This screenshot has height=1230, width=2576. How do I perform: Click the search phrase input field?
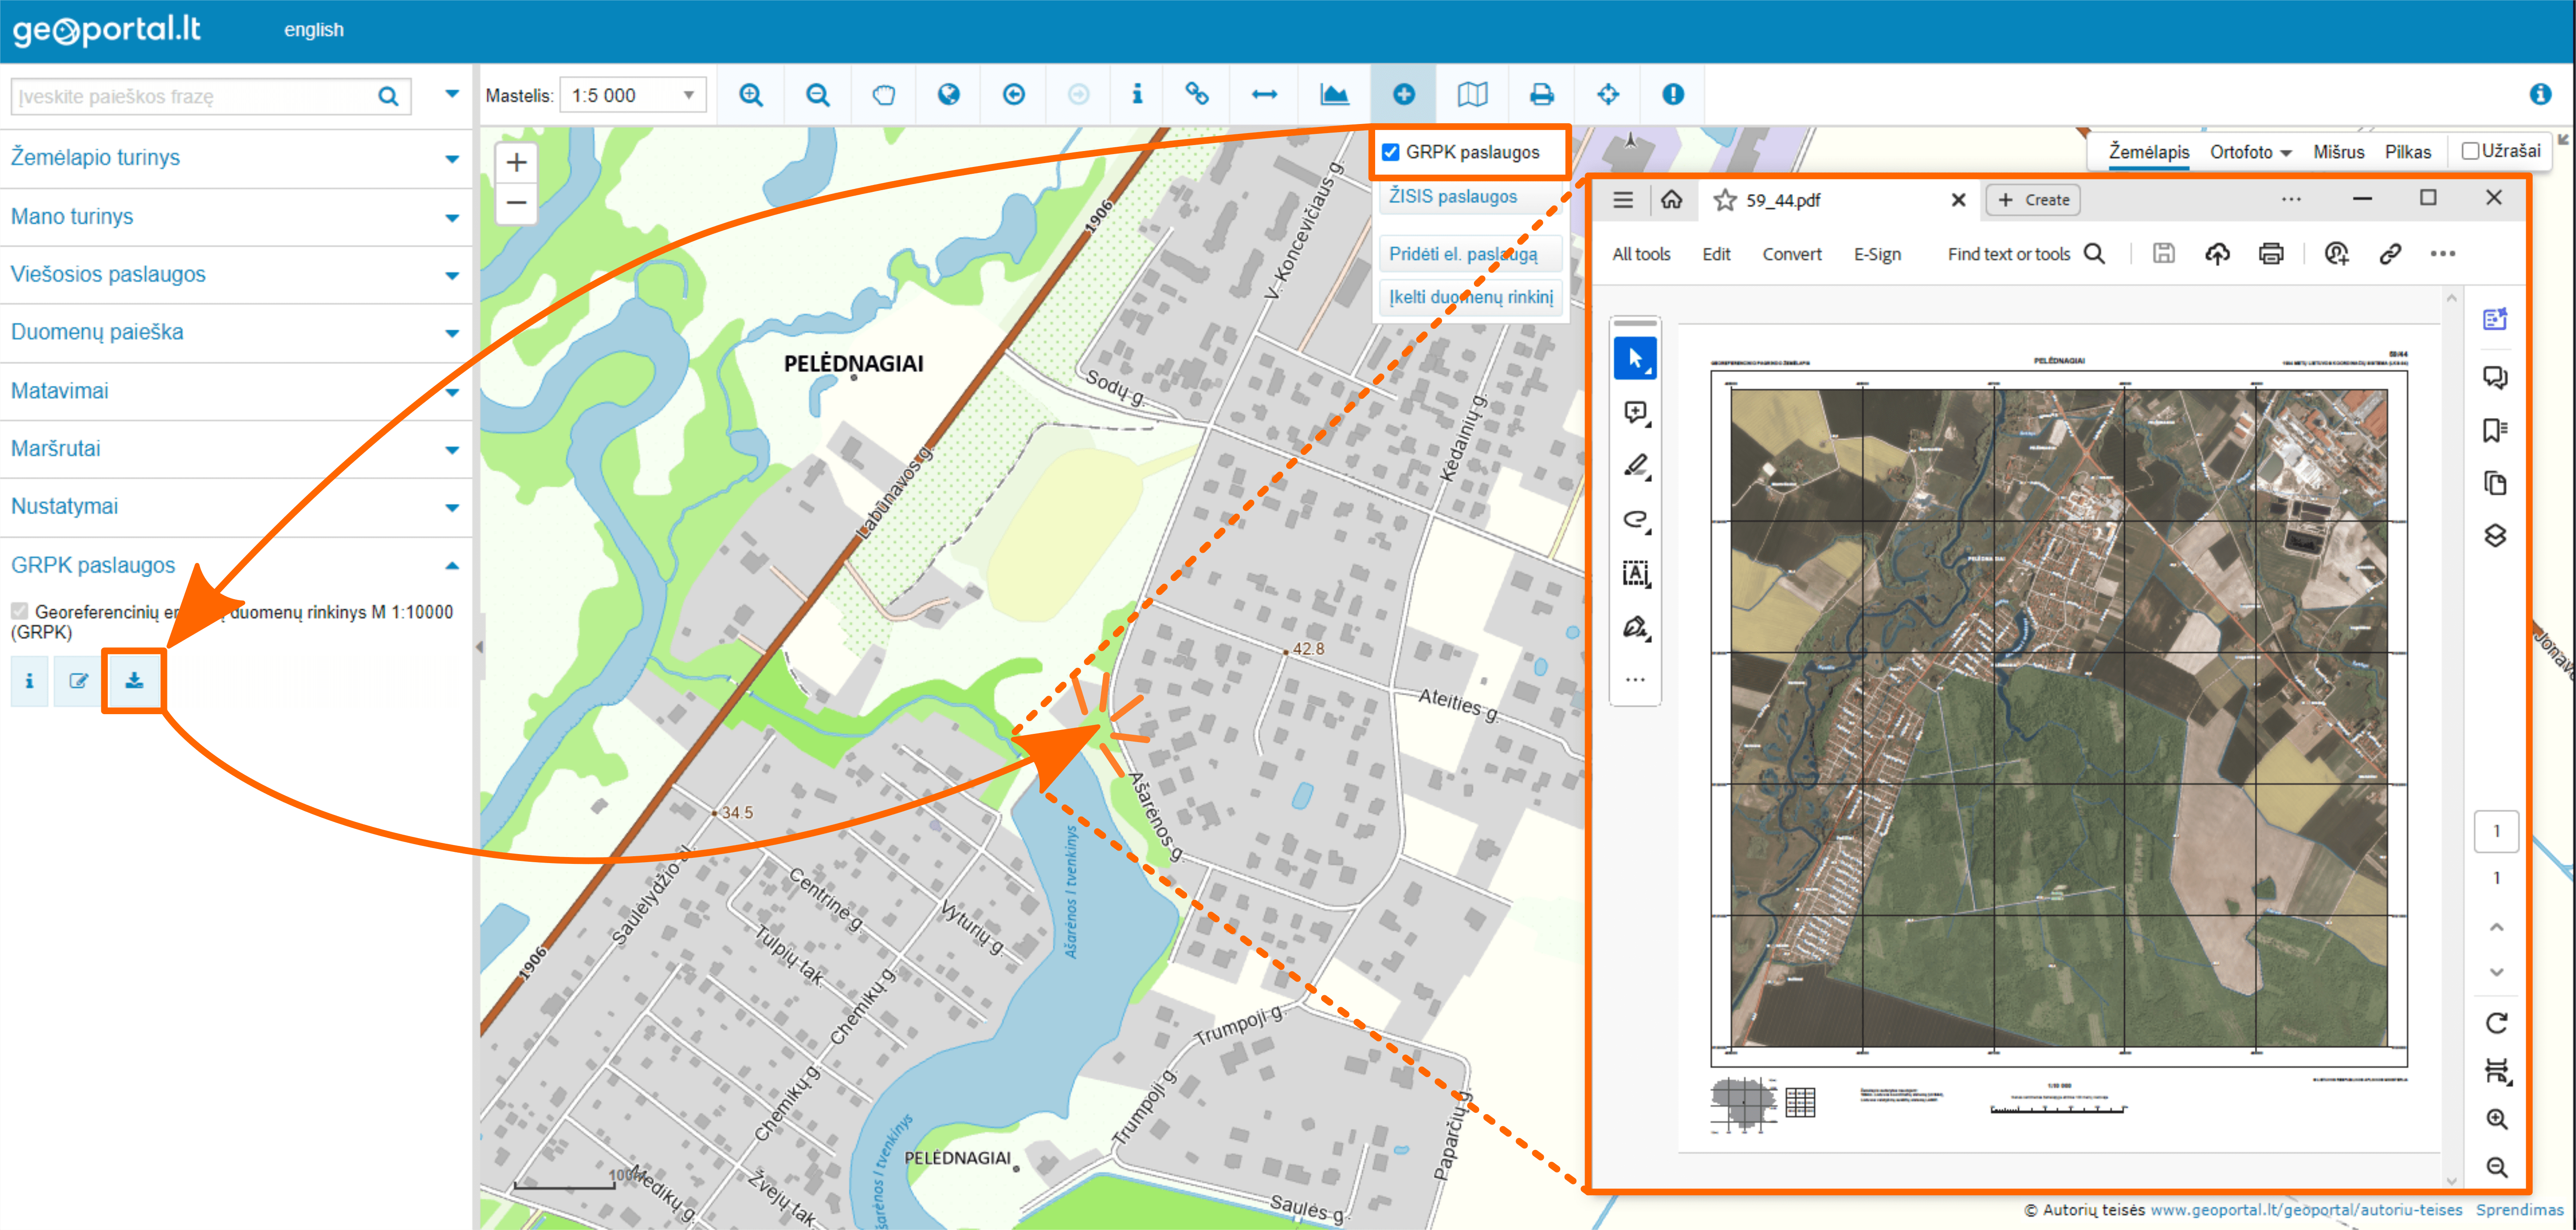click(x=190, y=97)
